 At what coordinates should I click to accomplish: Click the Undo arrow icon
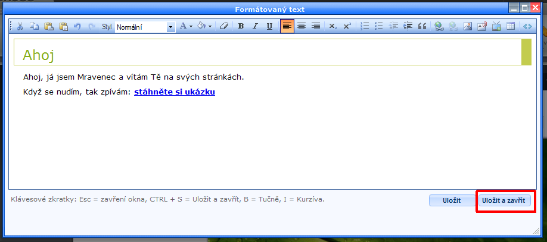coord(77,26)
